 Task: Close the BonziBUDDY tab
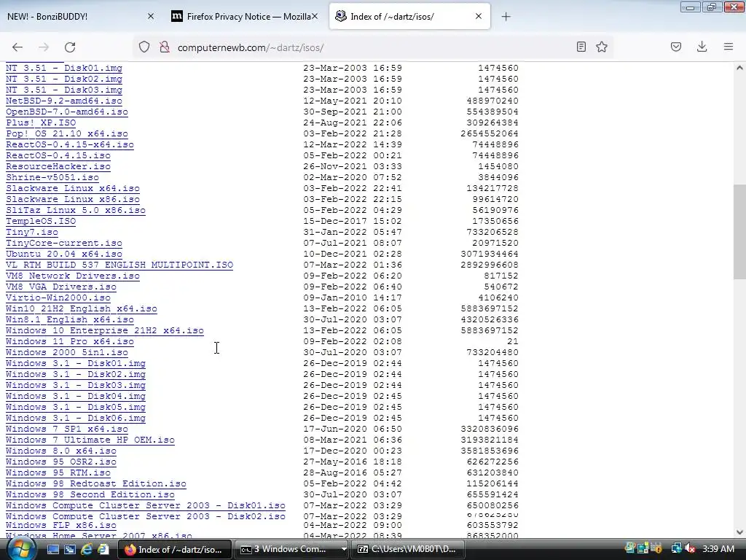coord(151,16)
